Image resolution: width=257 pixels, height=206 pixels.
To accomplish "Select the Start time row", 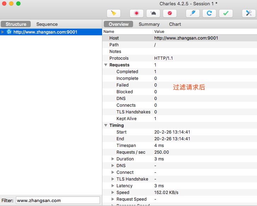I will coord(180,132).
